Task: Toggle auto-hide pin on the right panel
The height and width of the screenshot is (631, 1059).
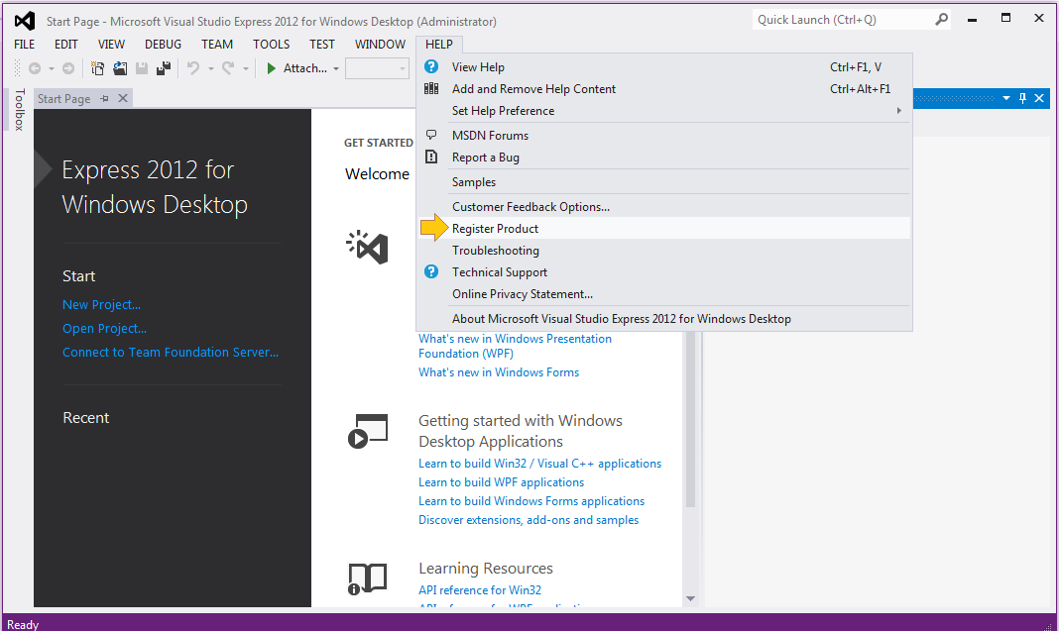Action: click(1021, 98)
